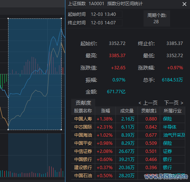Image resolution: width=190 pixels, height=182 pixels.
Task: Select the 中信证券 stock row
Action: [128, 151]
